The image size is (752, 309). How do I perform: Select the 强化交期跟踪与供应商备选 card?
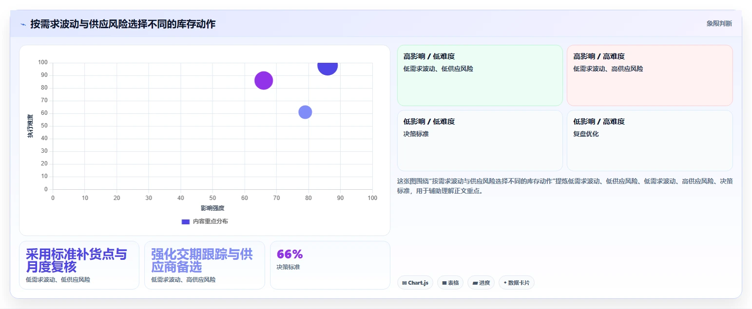pyautogui.click(x=205, y=265)
